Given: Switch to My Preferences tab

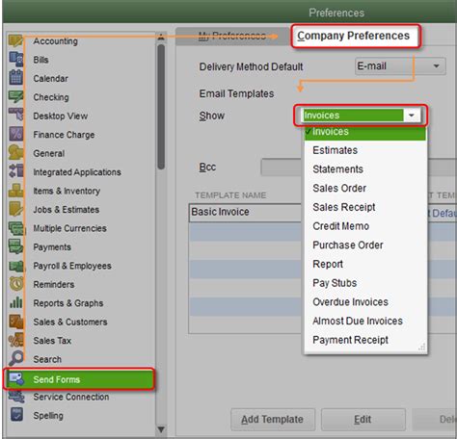Looking at the screenshot, I should [x=231, y=36].
